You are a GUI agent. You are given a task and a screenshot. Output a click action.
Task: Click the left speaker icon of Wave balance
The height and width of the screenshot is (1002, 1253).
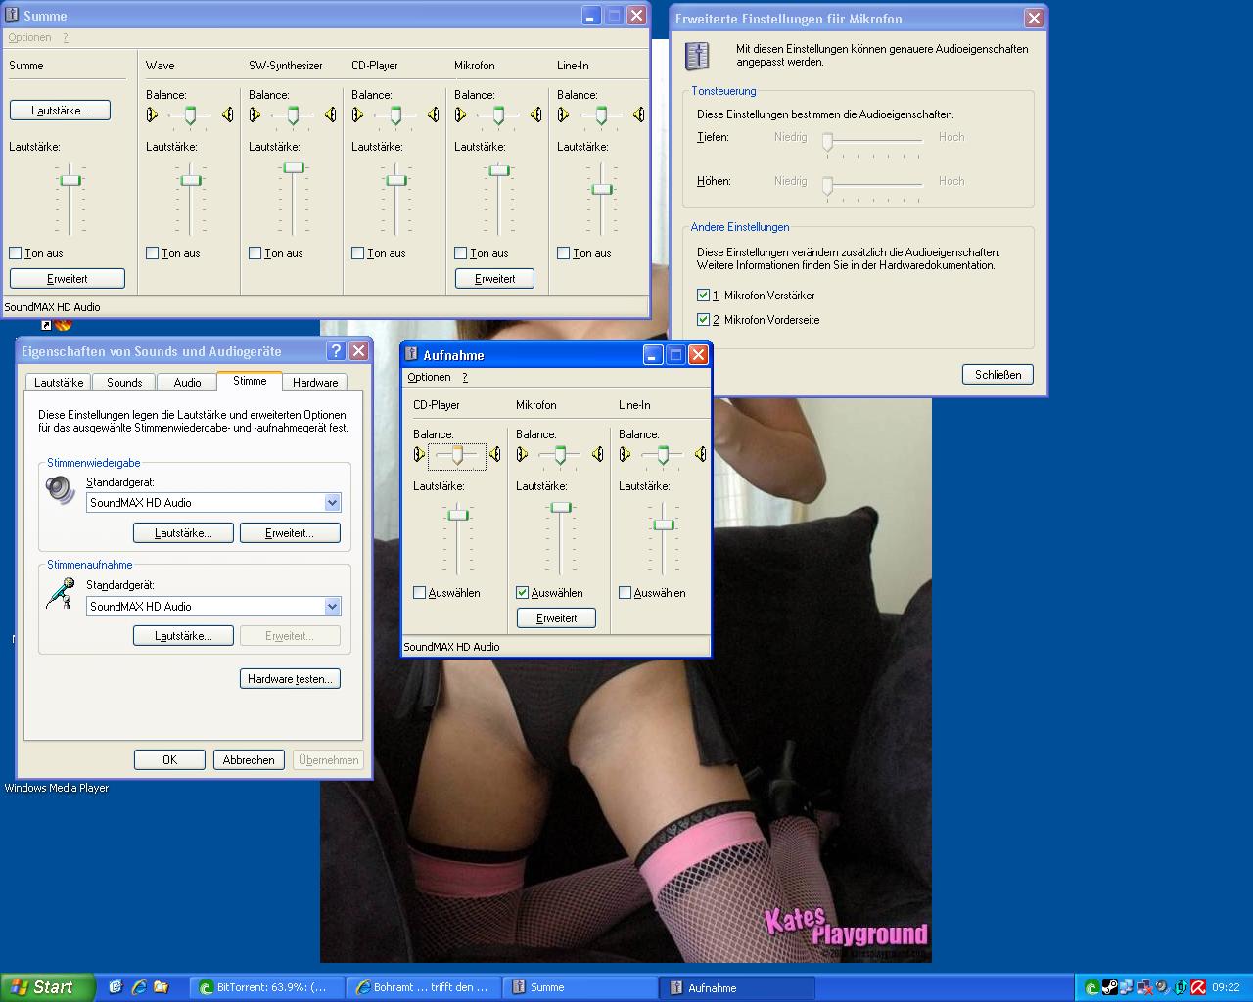(152, 115)
